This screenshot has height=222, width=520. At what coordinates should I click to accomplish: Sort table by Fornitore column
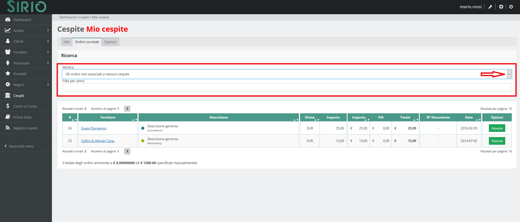coord(108,117)
